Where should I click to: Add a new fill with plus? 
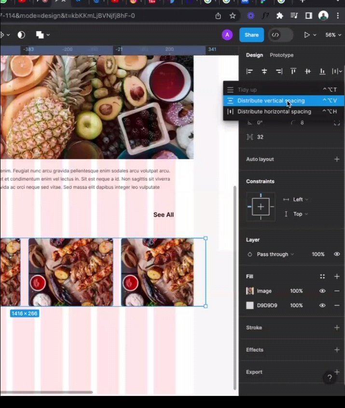pos(337,277)
